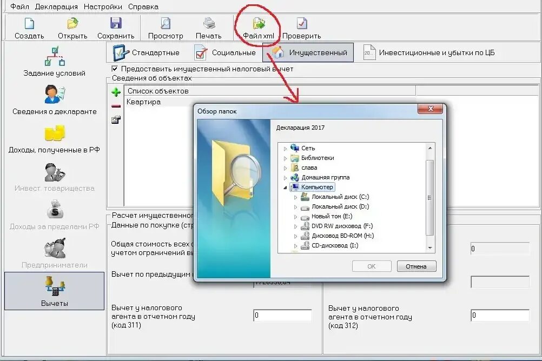542x361 pixels.
Task: Expand Дисковод BD-ROM (H:) node
Action: click(295, 236)
